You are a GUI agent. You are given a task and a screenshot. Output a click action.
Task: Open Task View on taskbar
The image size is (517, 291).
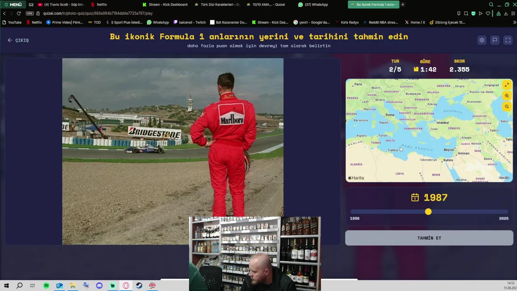click(x=32, y=285)
